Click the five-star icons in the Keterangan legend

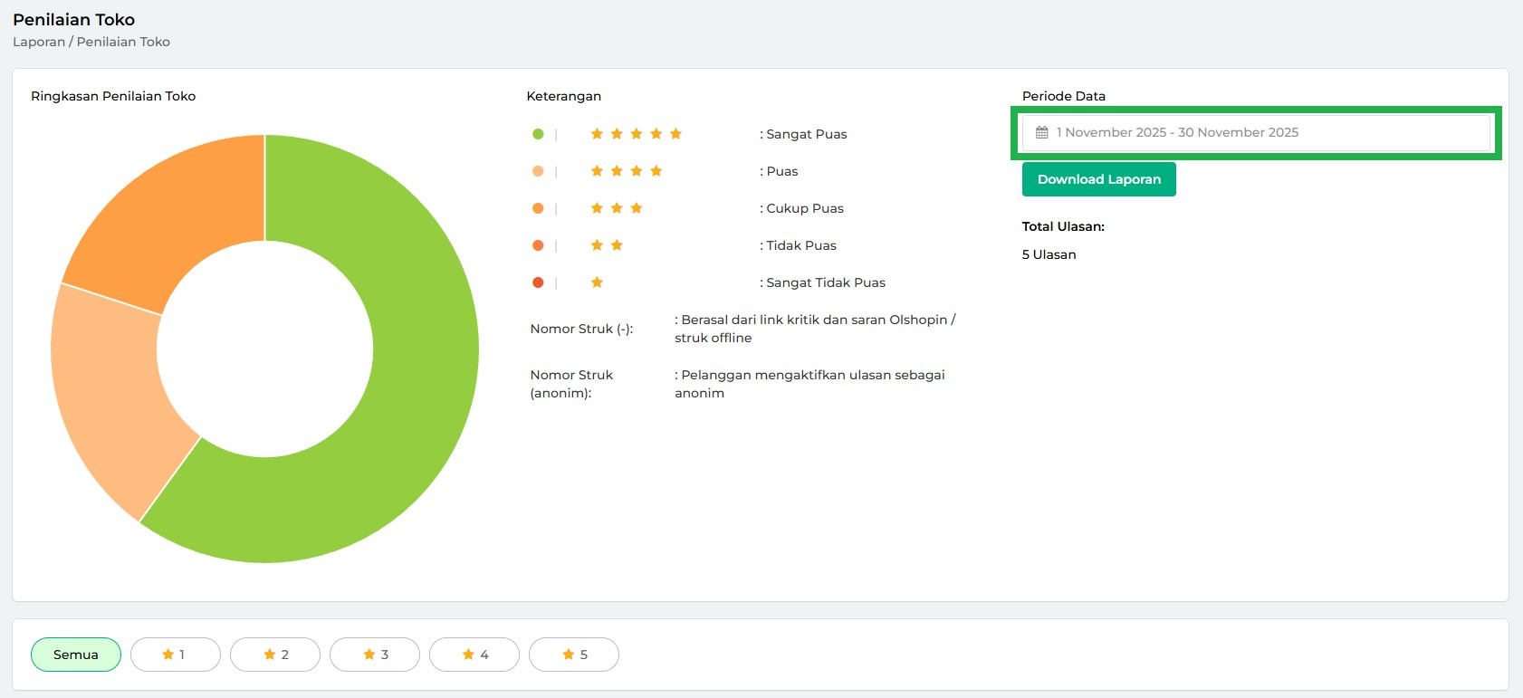[636, 134]
